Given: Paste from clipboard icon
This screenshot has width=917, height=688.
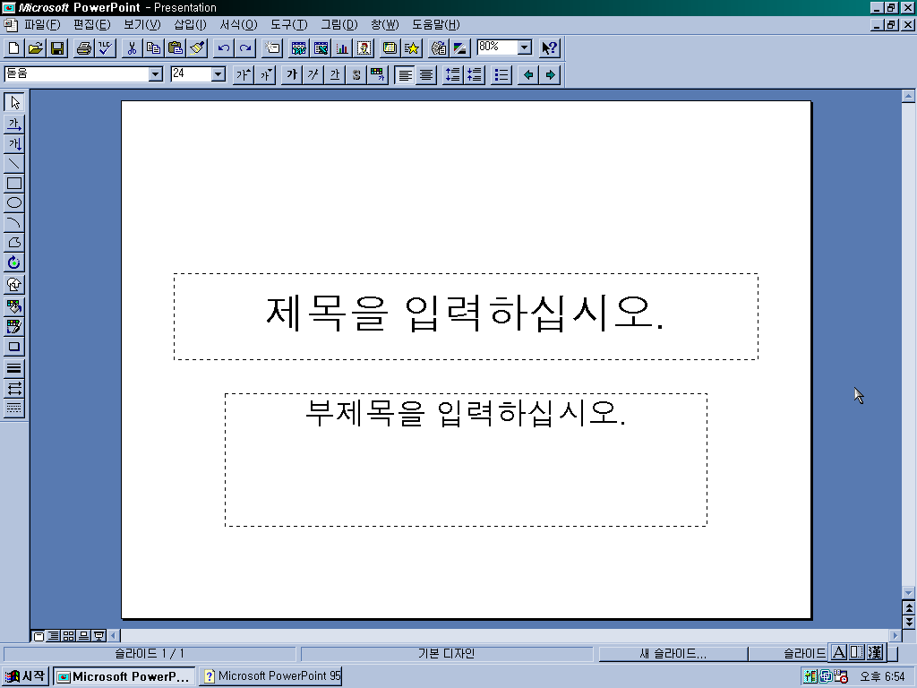Looking at the screenshot, I should (x=175, y=48).
